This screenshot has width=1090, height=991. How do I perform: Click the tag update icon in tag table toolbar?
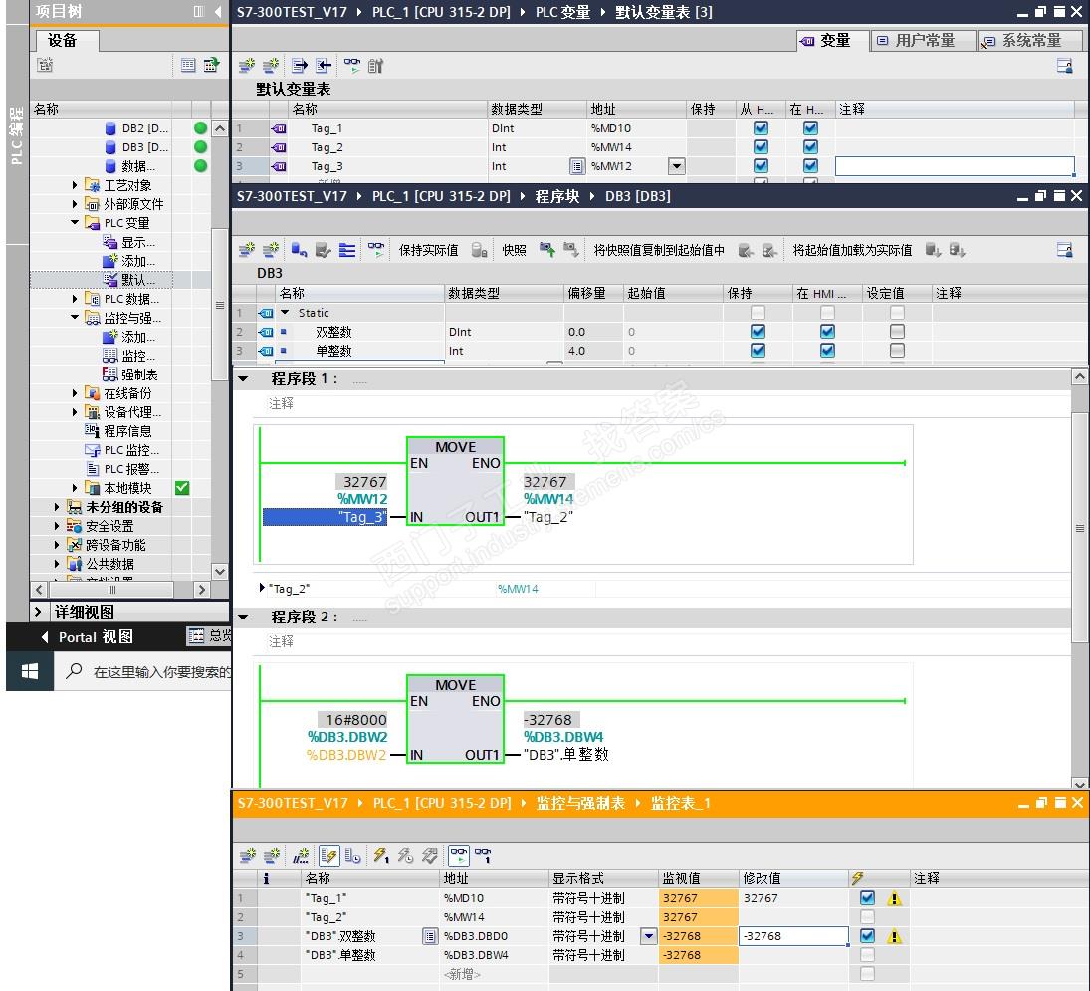click(x=376, y=66)
